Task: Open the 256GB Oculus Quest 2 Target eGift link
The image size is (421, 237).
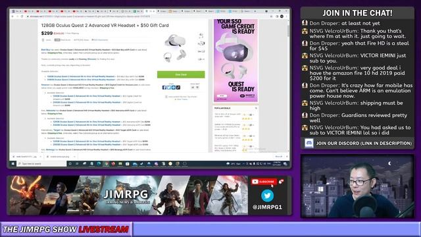Action: pyautogui.click(x=86, y=144)
